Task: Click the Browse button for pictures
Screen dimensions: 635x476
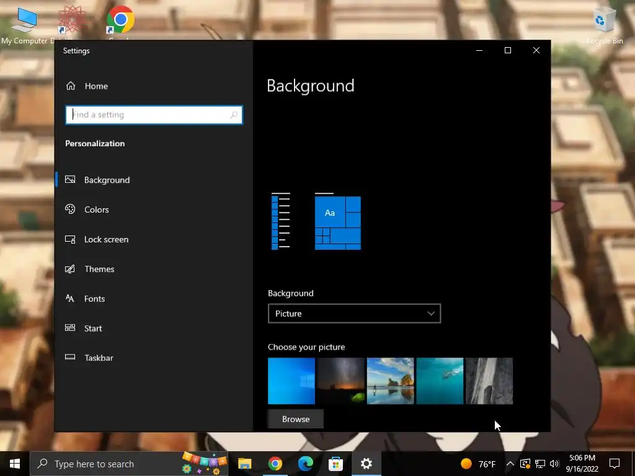Action: click(x=296, y=419)
